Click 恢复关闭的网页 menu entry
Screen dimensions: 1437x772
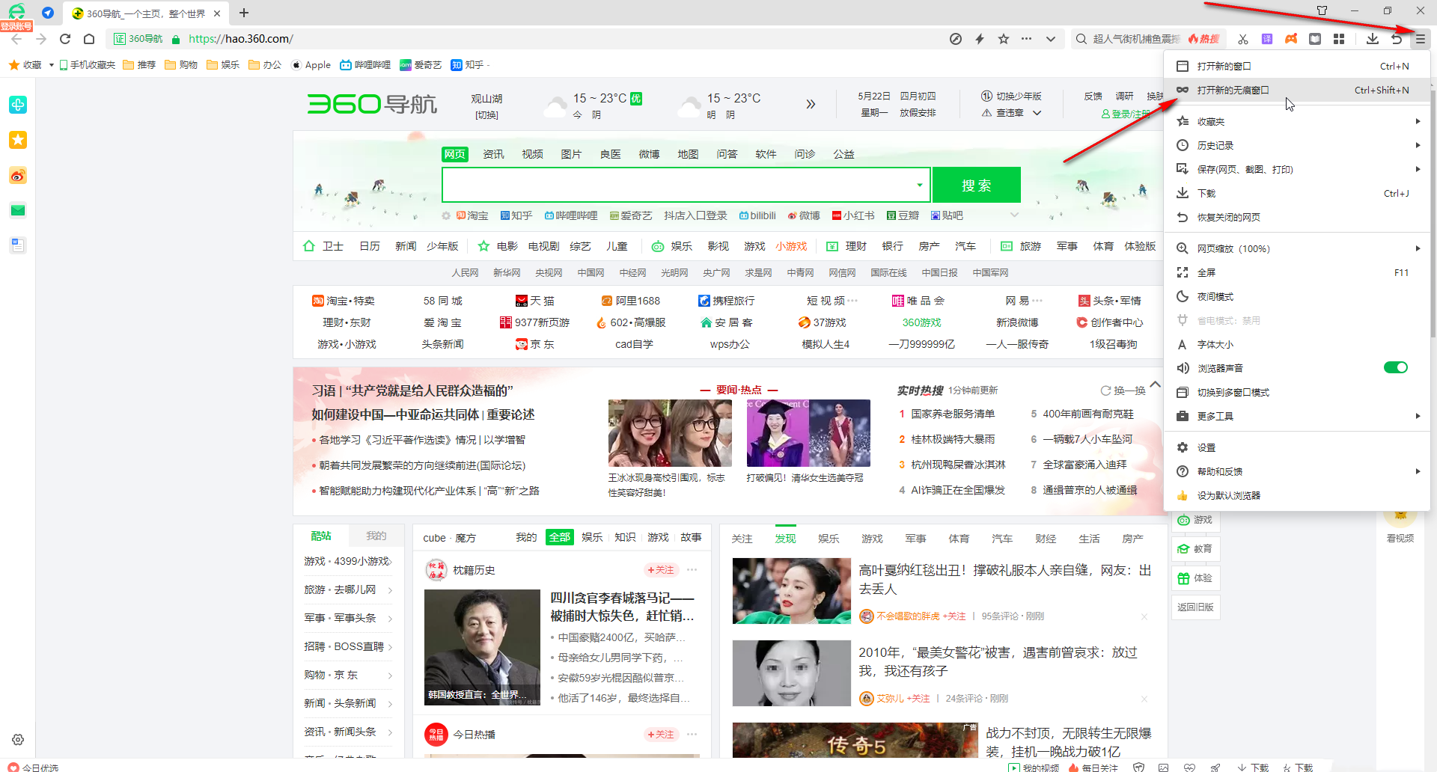[1297, 217]
